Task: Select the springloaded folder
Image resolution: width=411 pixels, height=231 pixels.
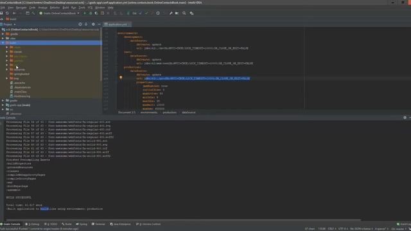Action: point(21,74)
